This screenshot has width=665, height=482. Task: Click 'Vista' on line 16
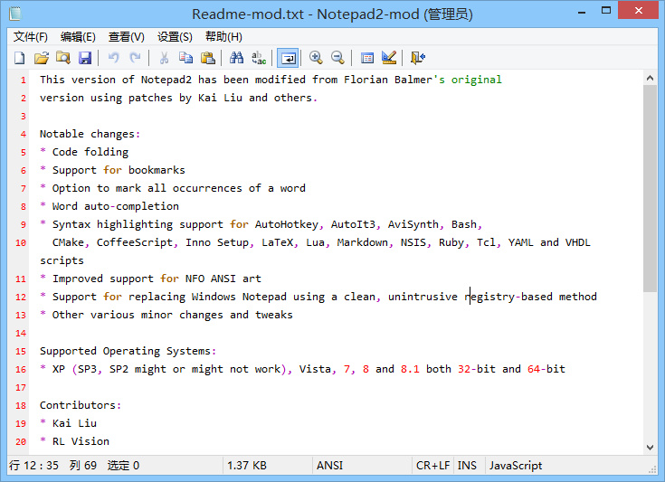(315, 369)
